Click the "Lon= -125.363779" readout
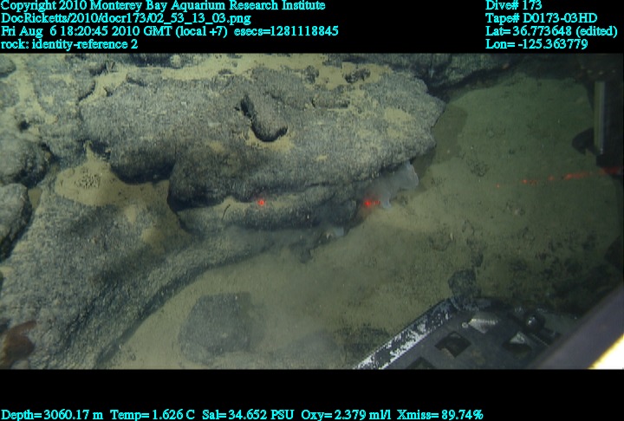 (x=536, y=44)
